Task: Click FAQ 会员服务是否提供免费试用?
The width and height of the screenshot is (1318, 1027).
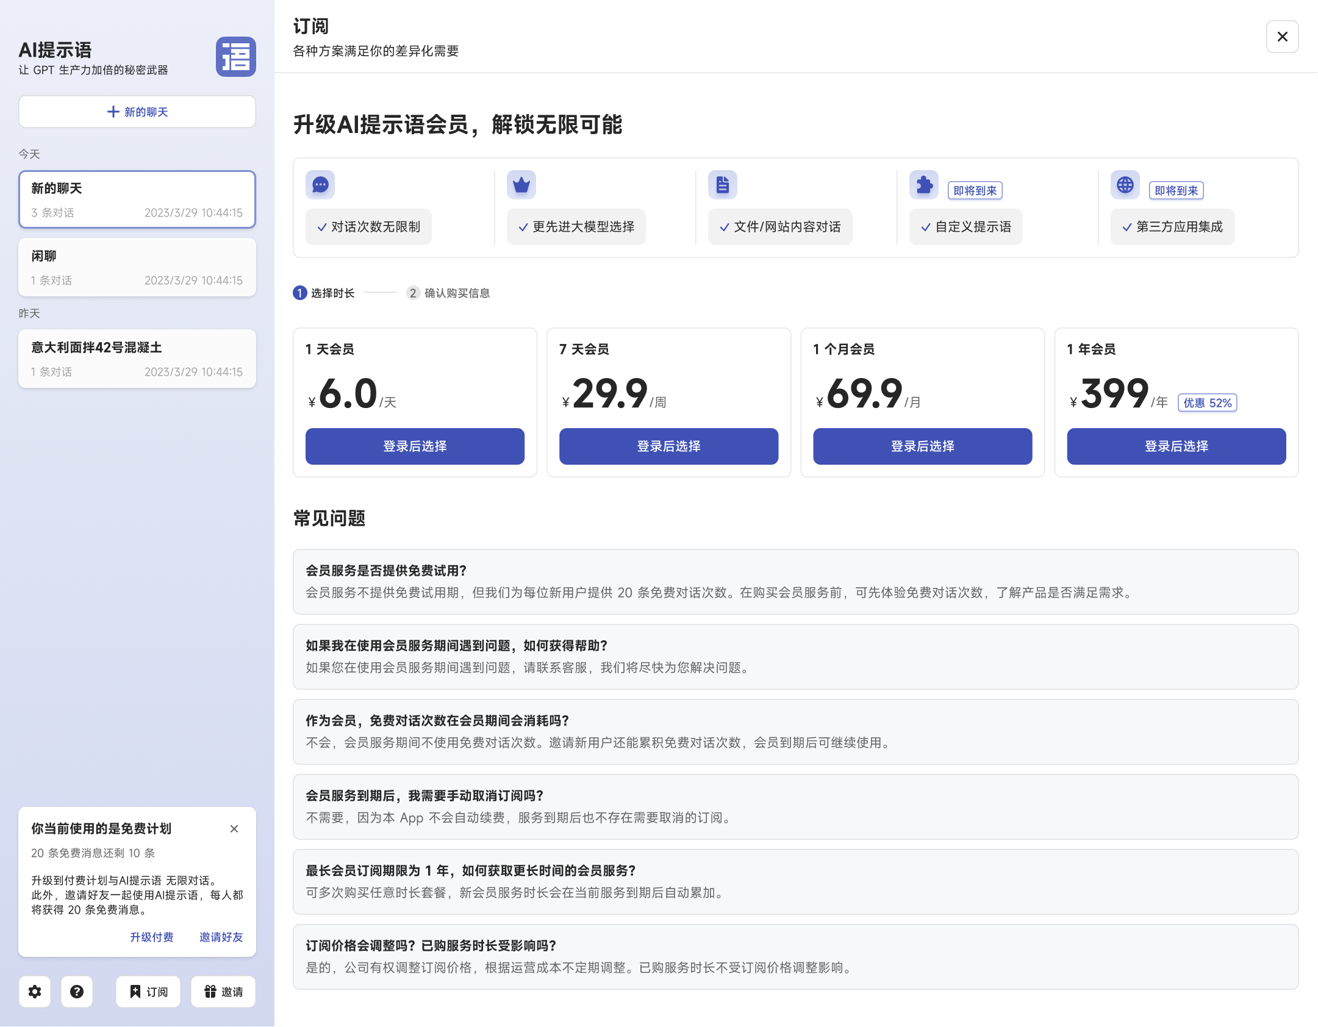Action: pyautogui.click(x=796, y=582)
